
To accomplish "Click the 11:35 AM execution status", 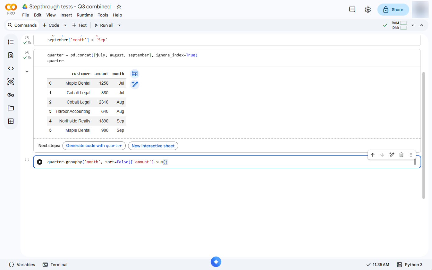I will coord(378,265).
